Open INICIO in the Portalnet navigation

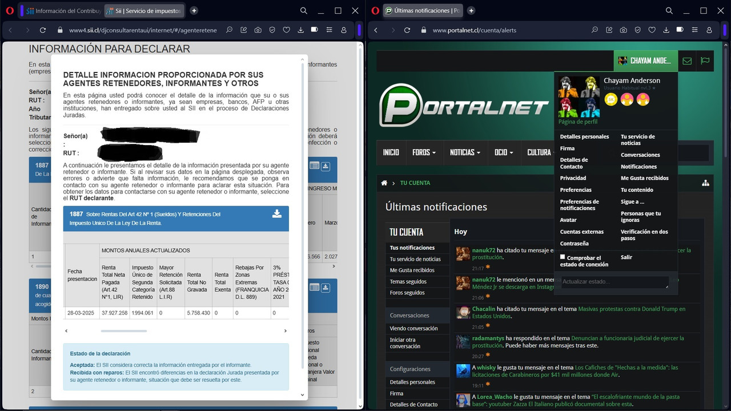(391, 152)
